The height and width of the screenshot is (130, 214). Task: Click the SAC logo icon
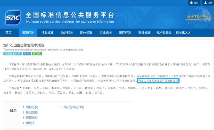(13, 17)
